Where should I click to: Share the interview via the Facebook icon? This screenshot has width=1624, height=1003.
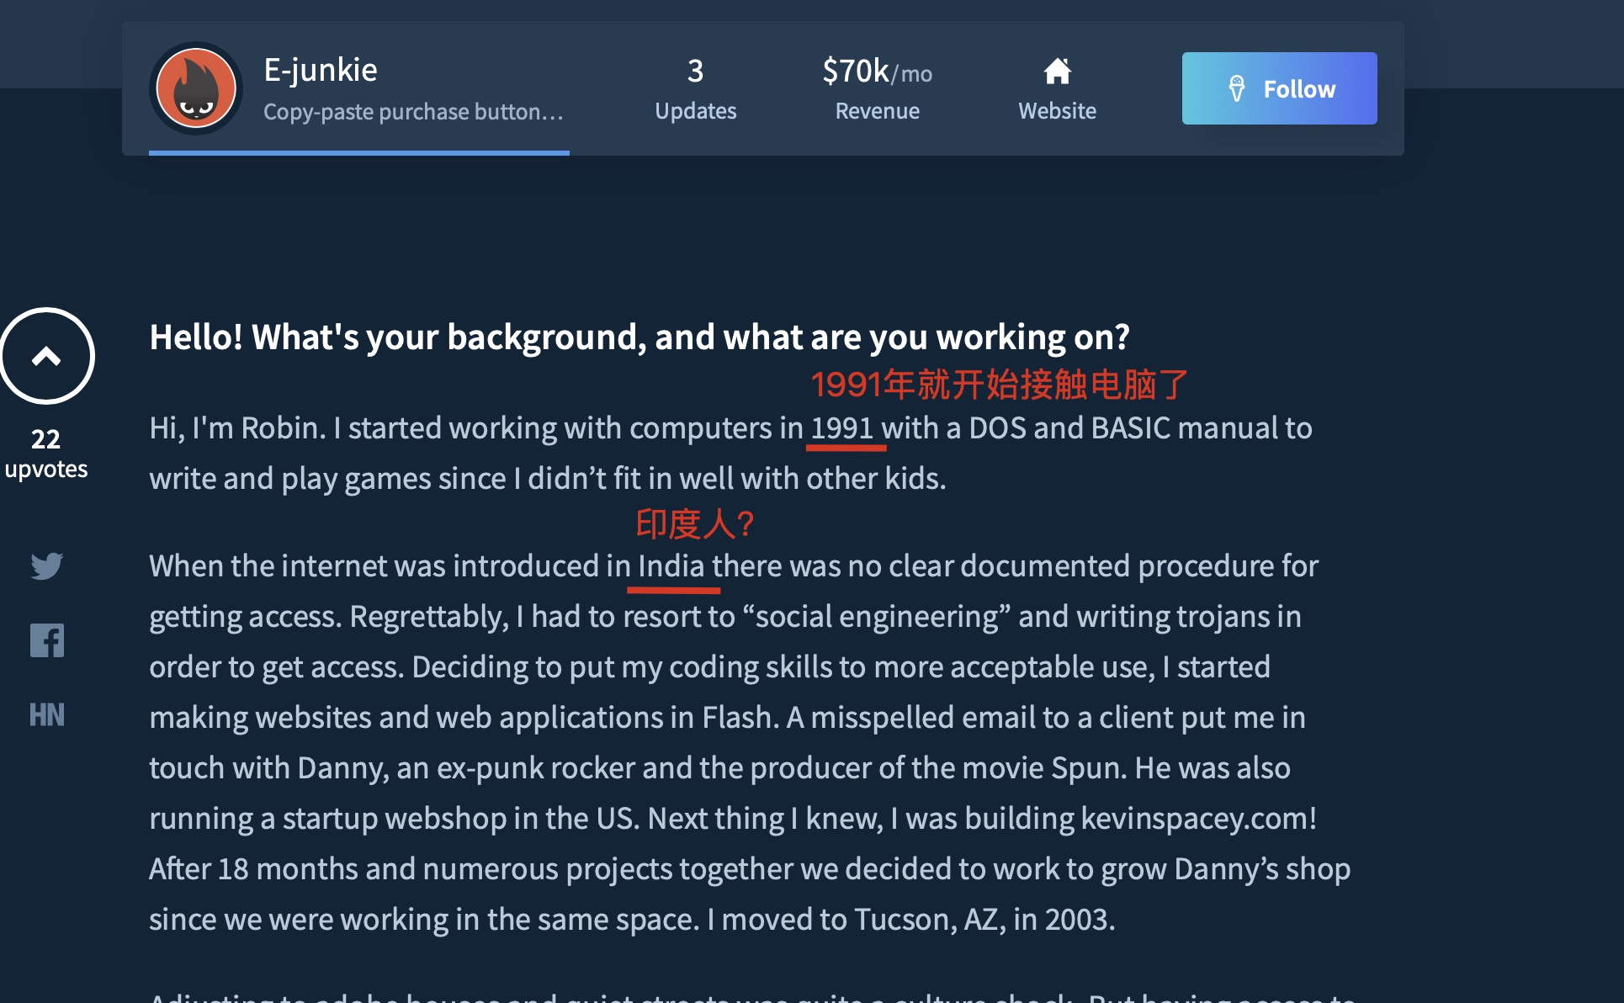47,640
